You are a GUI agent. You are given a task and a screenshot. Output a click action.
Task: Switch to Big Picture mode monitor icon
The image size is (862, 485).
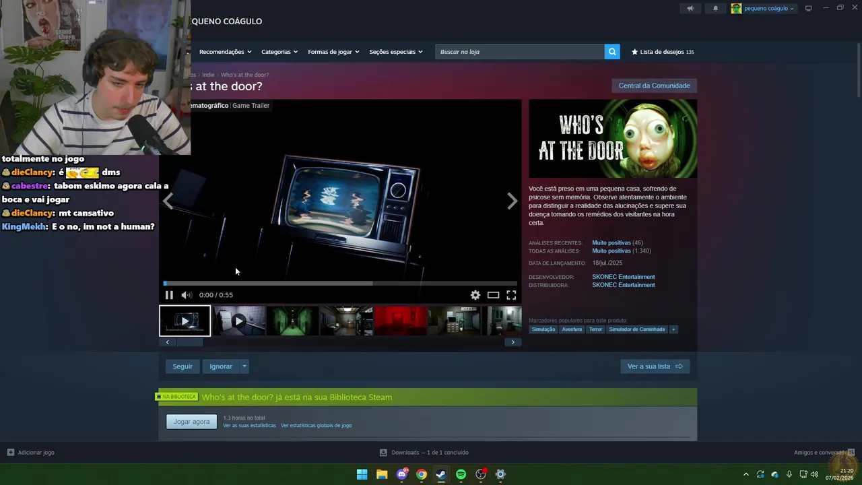(x=808, y=8)
